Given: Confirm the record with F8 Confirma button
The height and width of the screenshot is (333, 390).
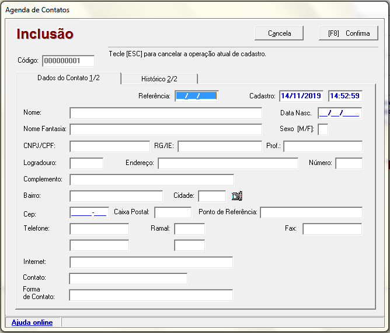Looking at the screenshot, I should pyautogui.click(x=349, y=33).
